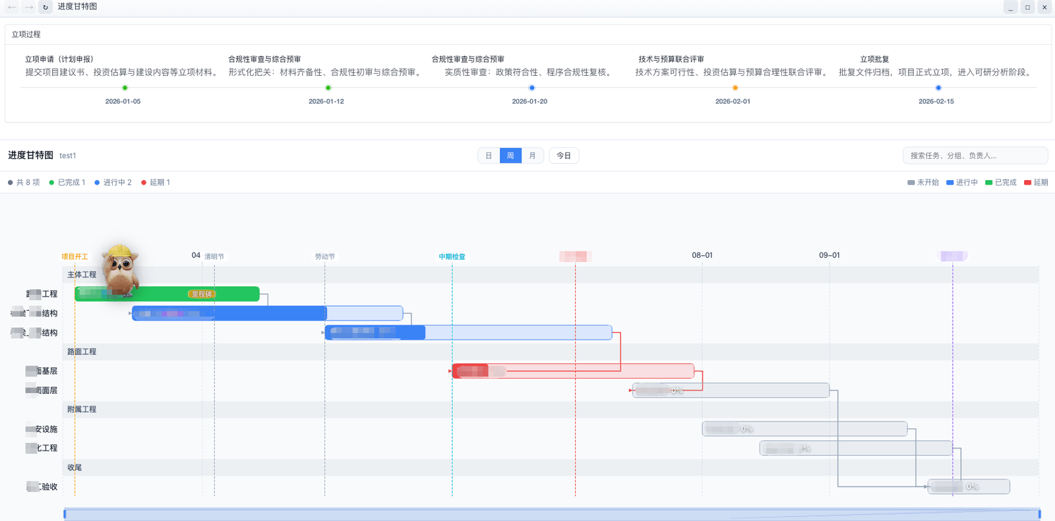The width and height of the screenshot is (1055, 521).
Task: Select the 安设施 grey task bar
Action: pyautogui.click(x=804, y=429)
